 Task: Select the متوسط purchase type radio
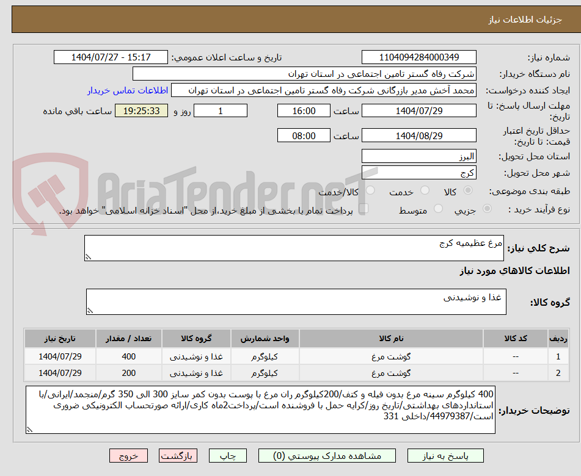tap(438, 209)
